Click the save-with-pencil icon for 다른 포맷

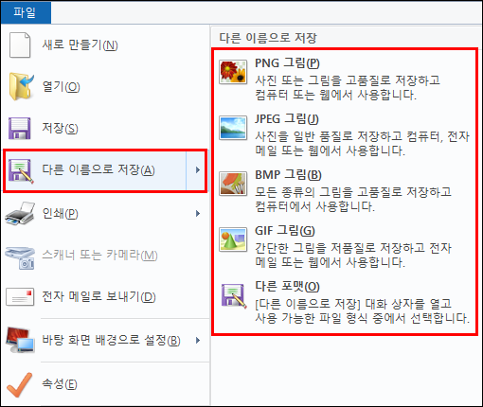click(234, 296)
